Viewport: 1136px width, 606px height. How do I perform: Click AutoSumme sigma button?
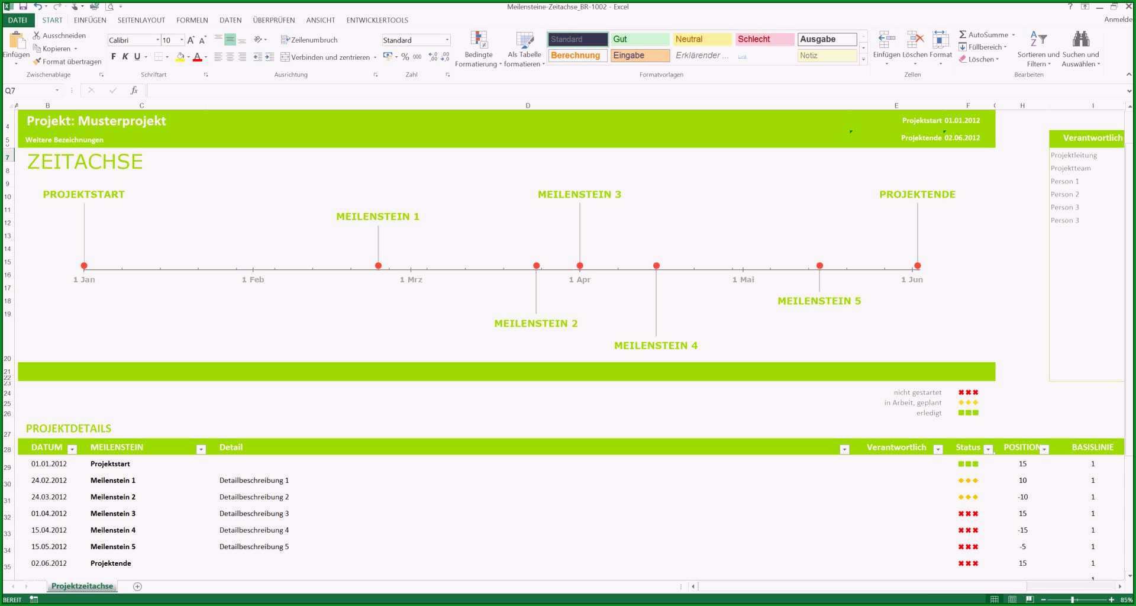click(x=983, y=34)
